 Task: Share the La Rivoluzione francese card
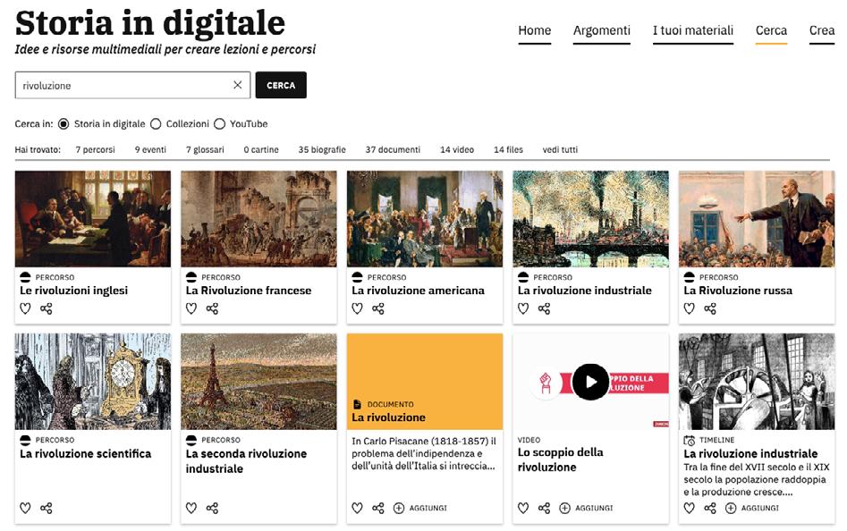[x=212, y=308]
